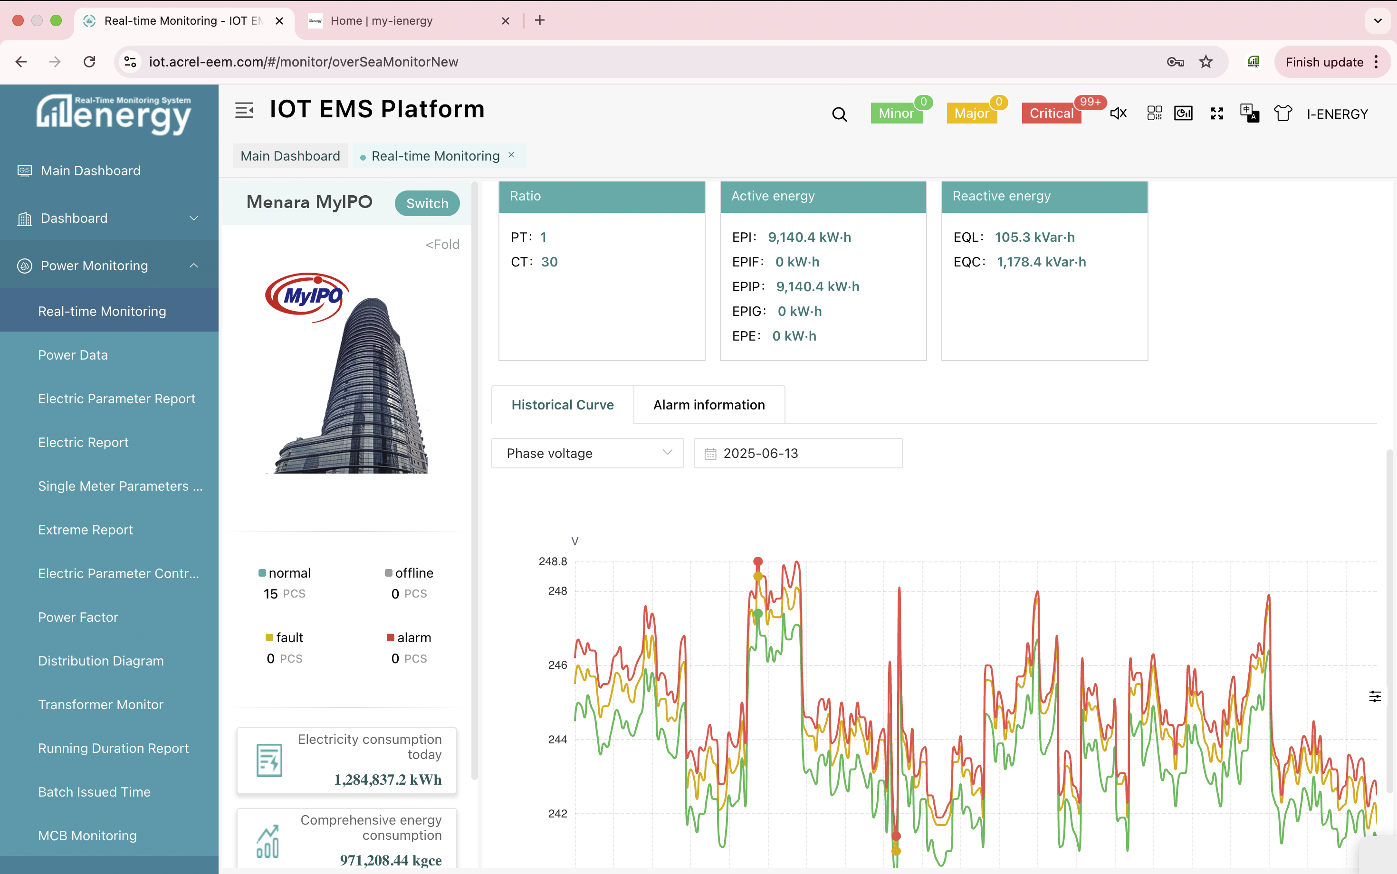This screenshot has height=874, width=1397.
Task: Enter fullscreen with the expand arrows icon
Action: point(1216,114)
